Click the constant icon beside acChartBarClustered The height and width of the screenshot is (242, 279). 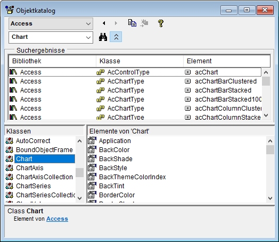[187, 81]
